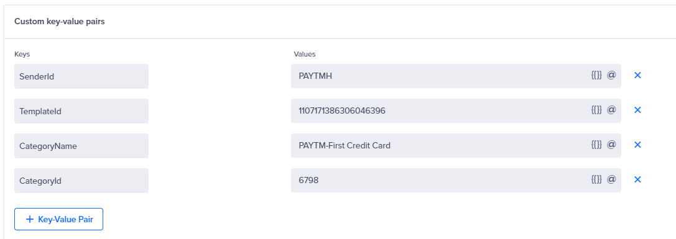Open {{}} picker for CategoryName value
Image resolution: width=676 pixels, height=239 pixels.
[596, 145]
